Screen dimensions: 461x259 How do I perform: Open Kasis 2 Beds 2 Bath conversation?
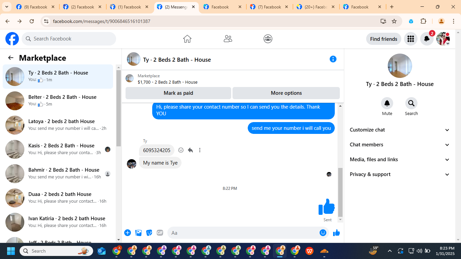58,149
